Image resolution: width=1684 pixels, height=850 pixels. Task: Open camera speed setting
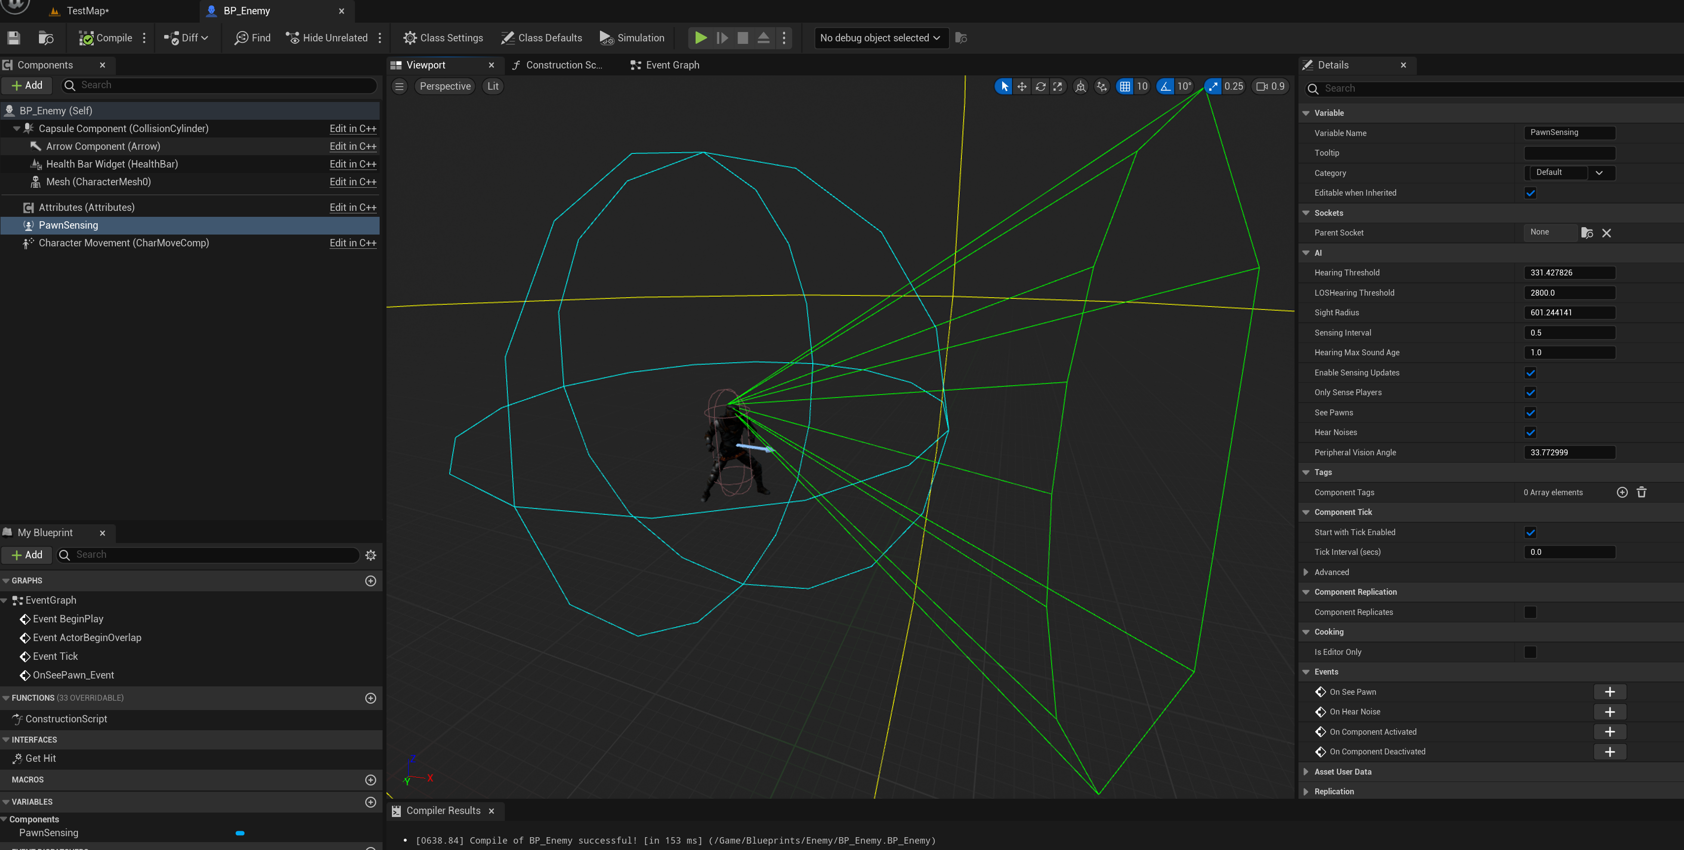1270,86
